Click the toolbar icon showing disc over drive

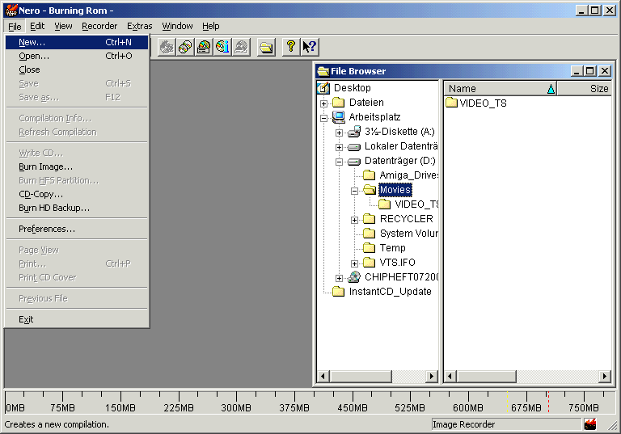point(204,47)
